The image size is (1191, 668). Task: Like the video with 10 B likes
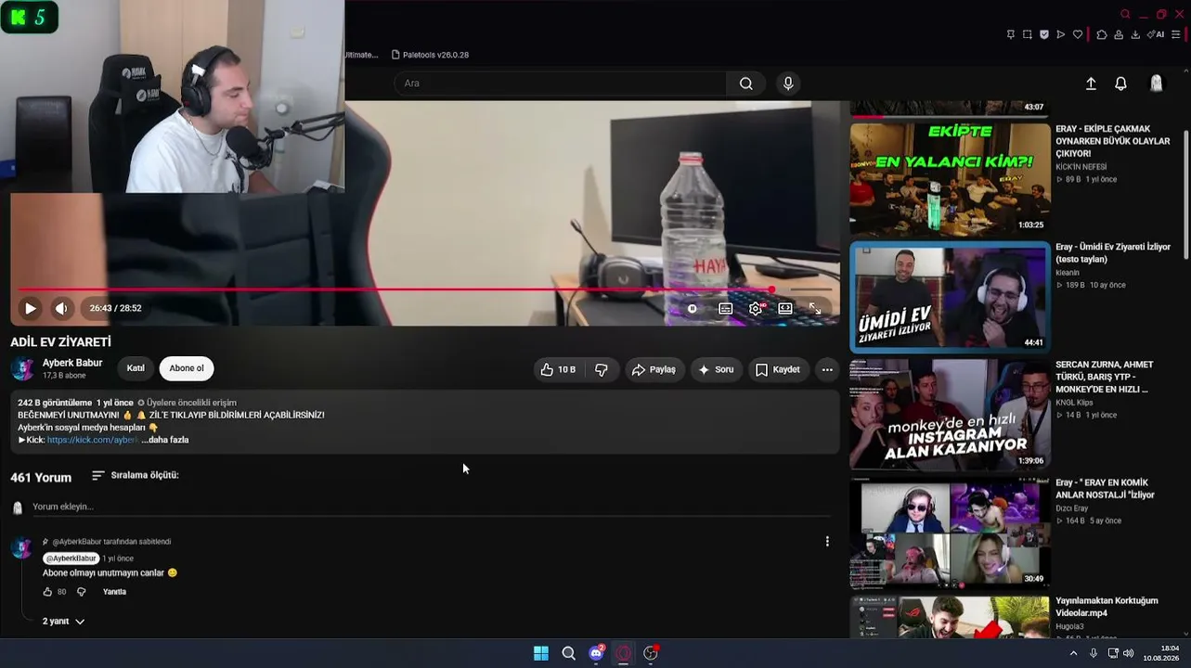click(x=559, y=369)
